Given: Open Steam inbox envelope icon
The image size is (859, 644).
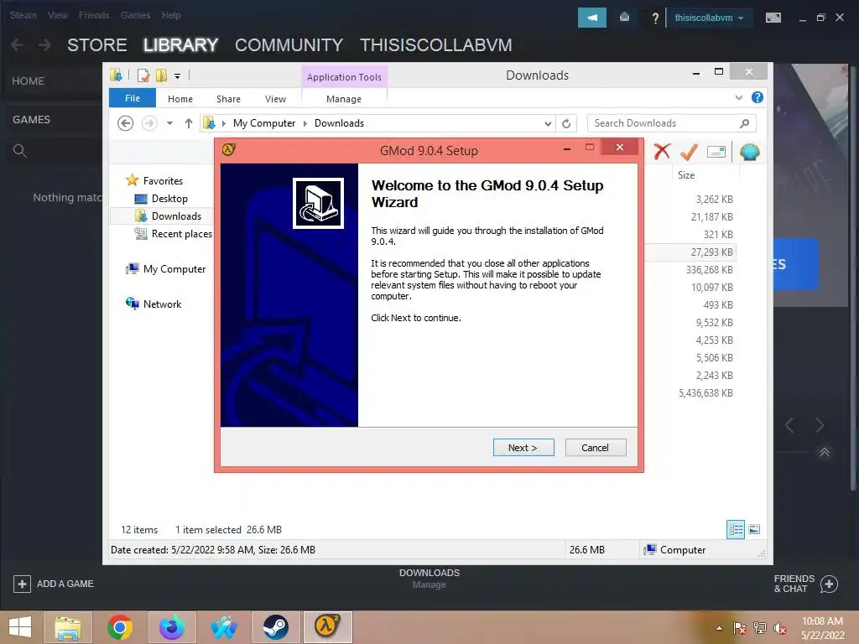Looking at the screenshot, I should [x=624, y=18].
